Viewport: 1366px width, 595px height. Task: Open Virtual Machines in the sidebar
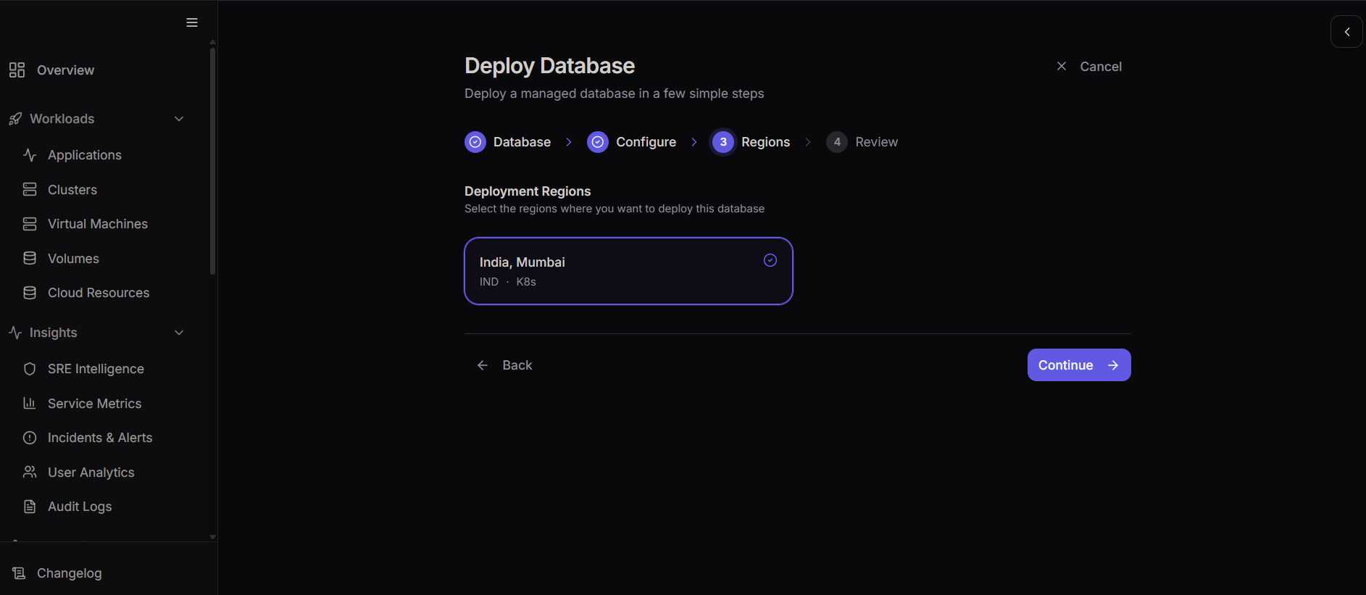tap(98, 224)
